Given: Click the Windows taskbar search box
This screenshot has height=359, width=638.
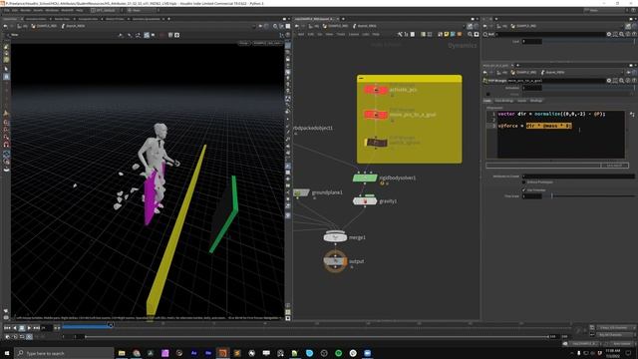Looking at the screenshot, I should pos(64,353).
